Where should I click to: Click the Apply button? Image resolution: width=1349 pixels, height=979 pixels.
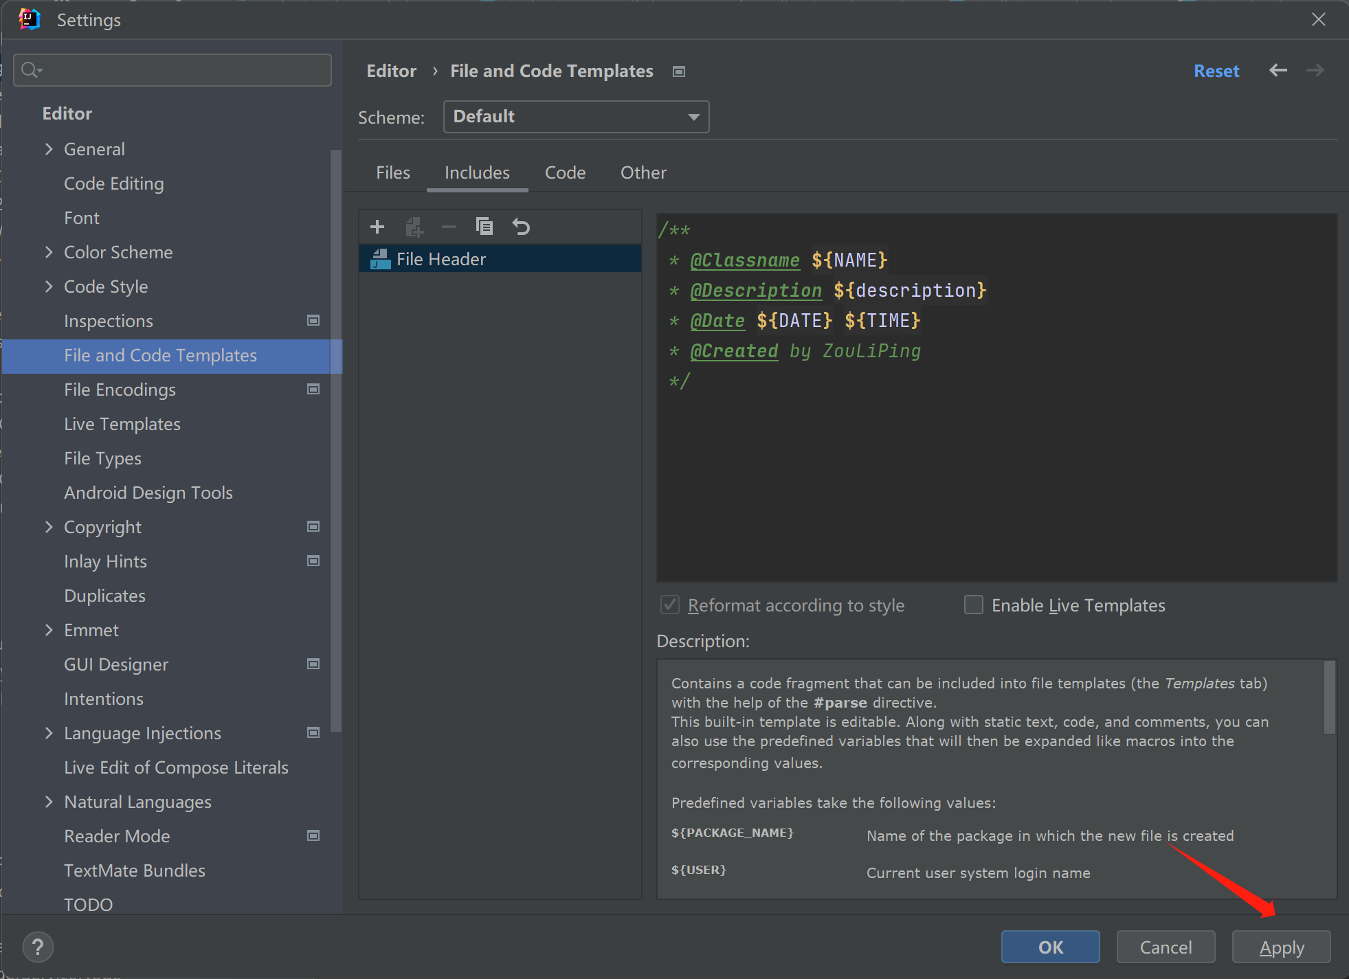(x=1281, y=947)
